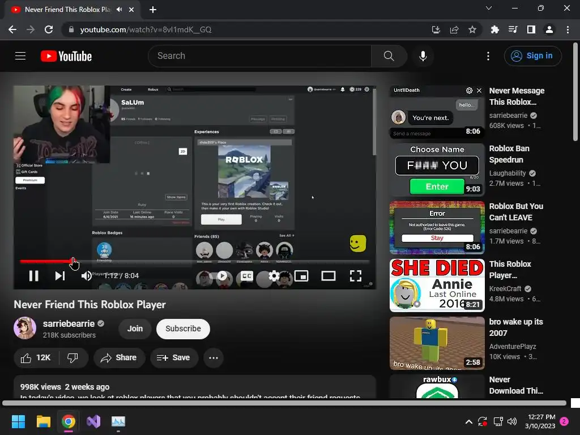Image resolution: width=580 pixels, height=435 pixels.
Task: Open player settings gear
Action: tap(274, 276)
